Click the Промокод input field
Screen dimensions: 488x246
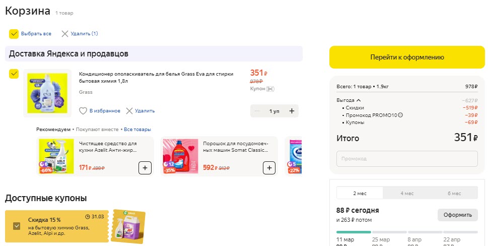(407, 159)
